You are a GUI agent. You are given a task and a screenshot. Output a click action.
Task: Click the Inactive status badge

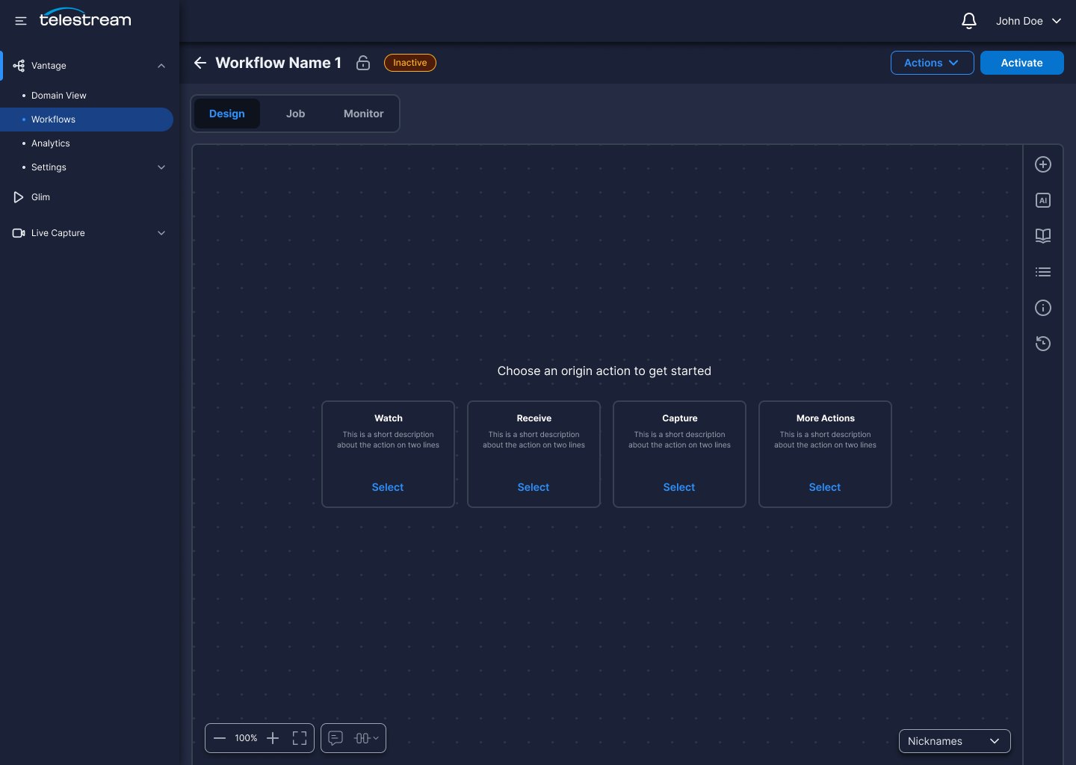tap(410, 63)
